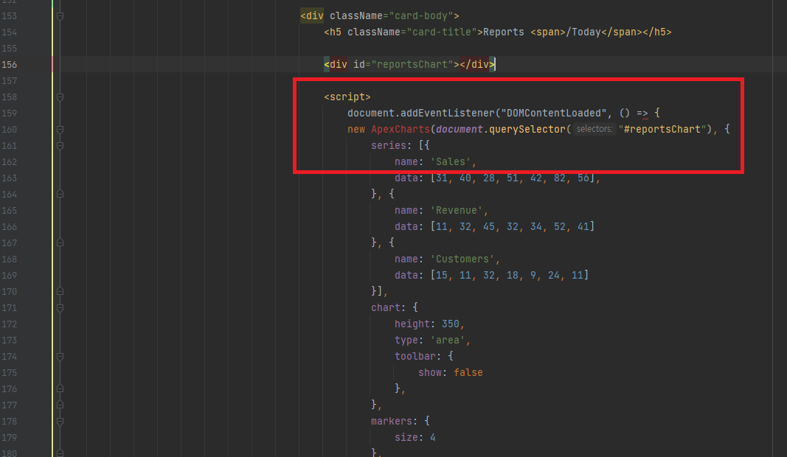The width and height of the screenshot is (787, 457).
Task: Click the 'selectors:' inlay hint
Action: (x=594, y=129)
